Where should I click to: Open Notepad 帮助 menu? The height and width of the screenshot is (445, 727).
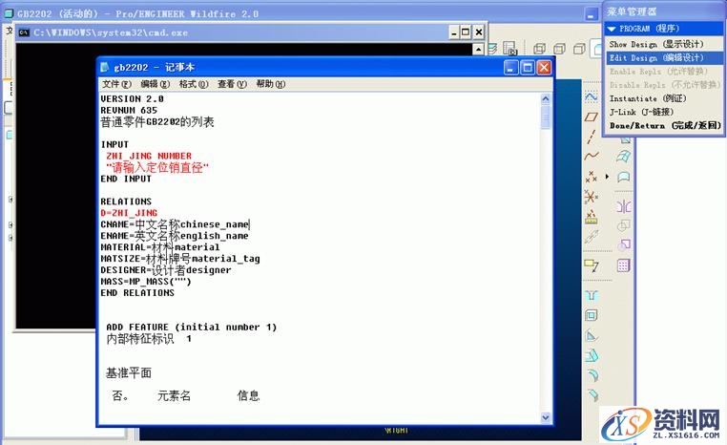click(271, 84)
